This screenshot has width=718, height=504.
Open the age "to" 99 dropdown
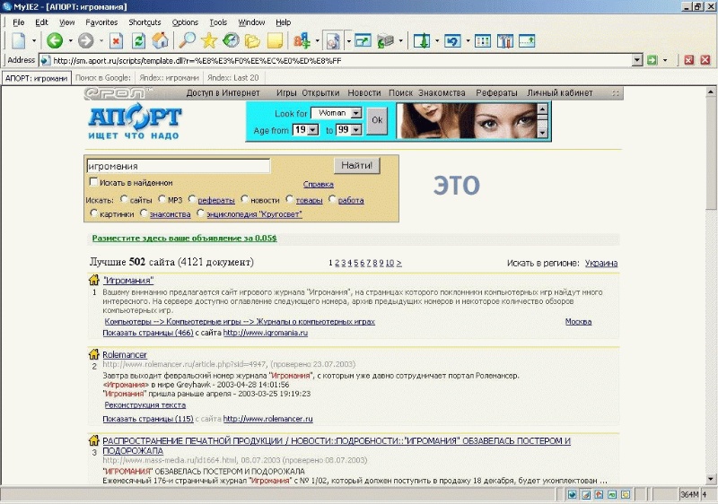point(349,130)
